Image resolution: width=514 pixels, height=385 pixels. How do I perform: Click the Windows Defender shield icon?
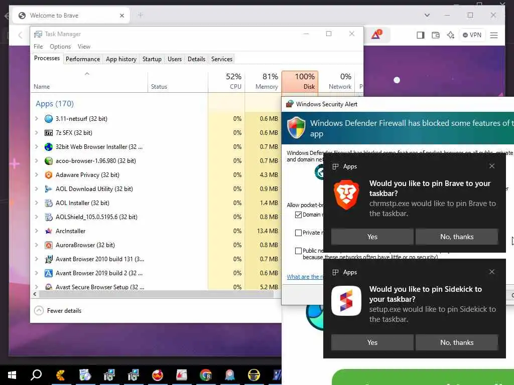click(296, 128)
